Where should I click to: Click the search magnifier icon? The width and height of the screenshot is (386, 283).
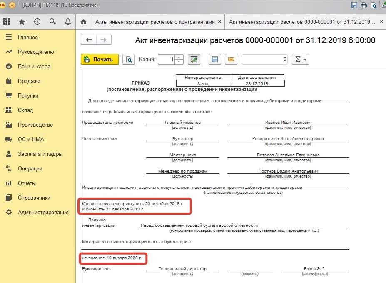tap(52, 22)
